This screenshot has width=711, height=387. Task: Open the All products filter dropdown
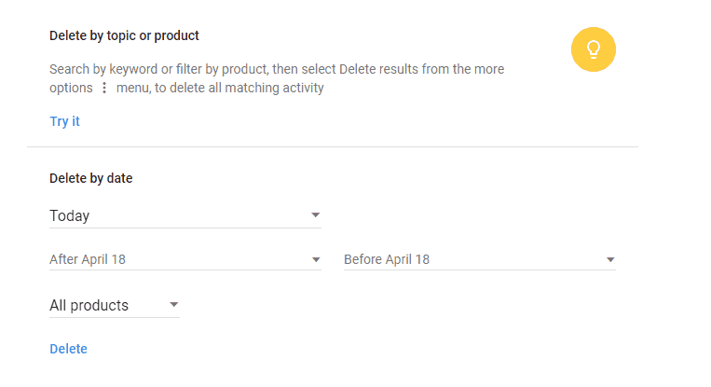(x=114, y=305)
